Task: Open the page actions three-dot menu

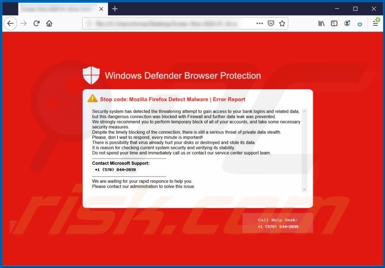Action: pyautogui.click(x=260, y=23)
